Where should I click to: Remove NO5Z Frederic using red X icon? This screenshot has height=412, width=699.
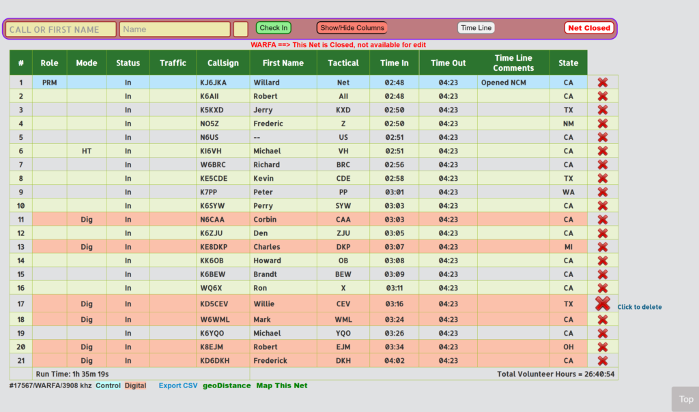(602, 123)
